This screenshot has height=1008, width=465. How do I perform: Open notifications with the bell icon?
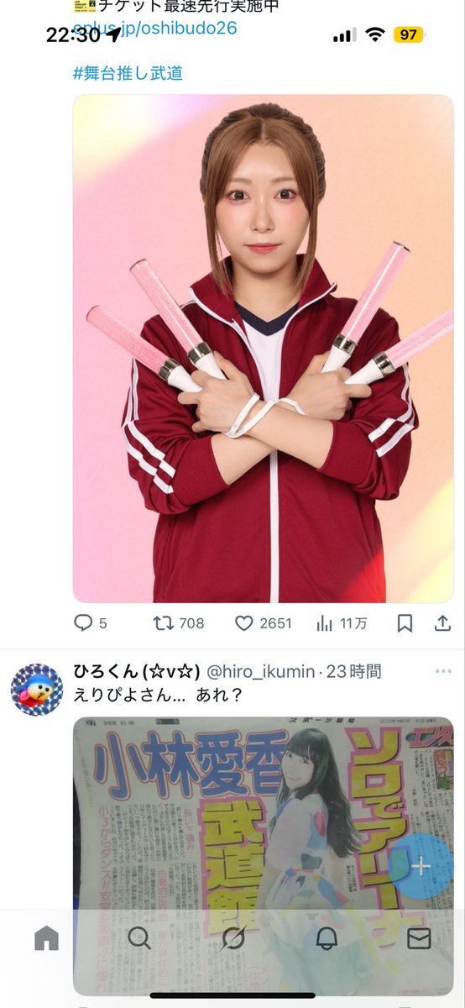click(327, 937)
